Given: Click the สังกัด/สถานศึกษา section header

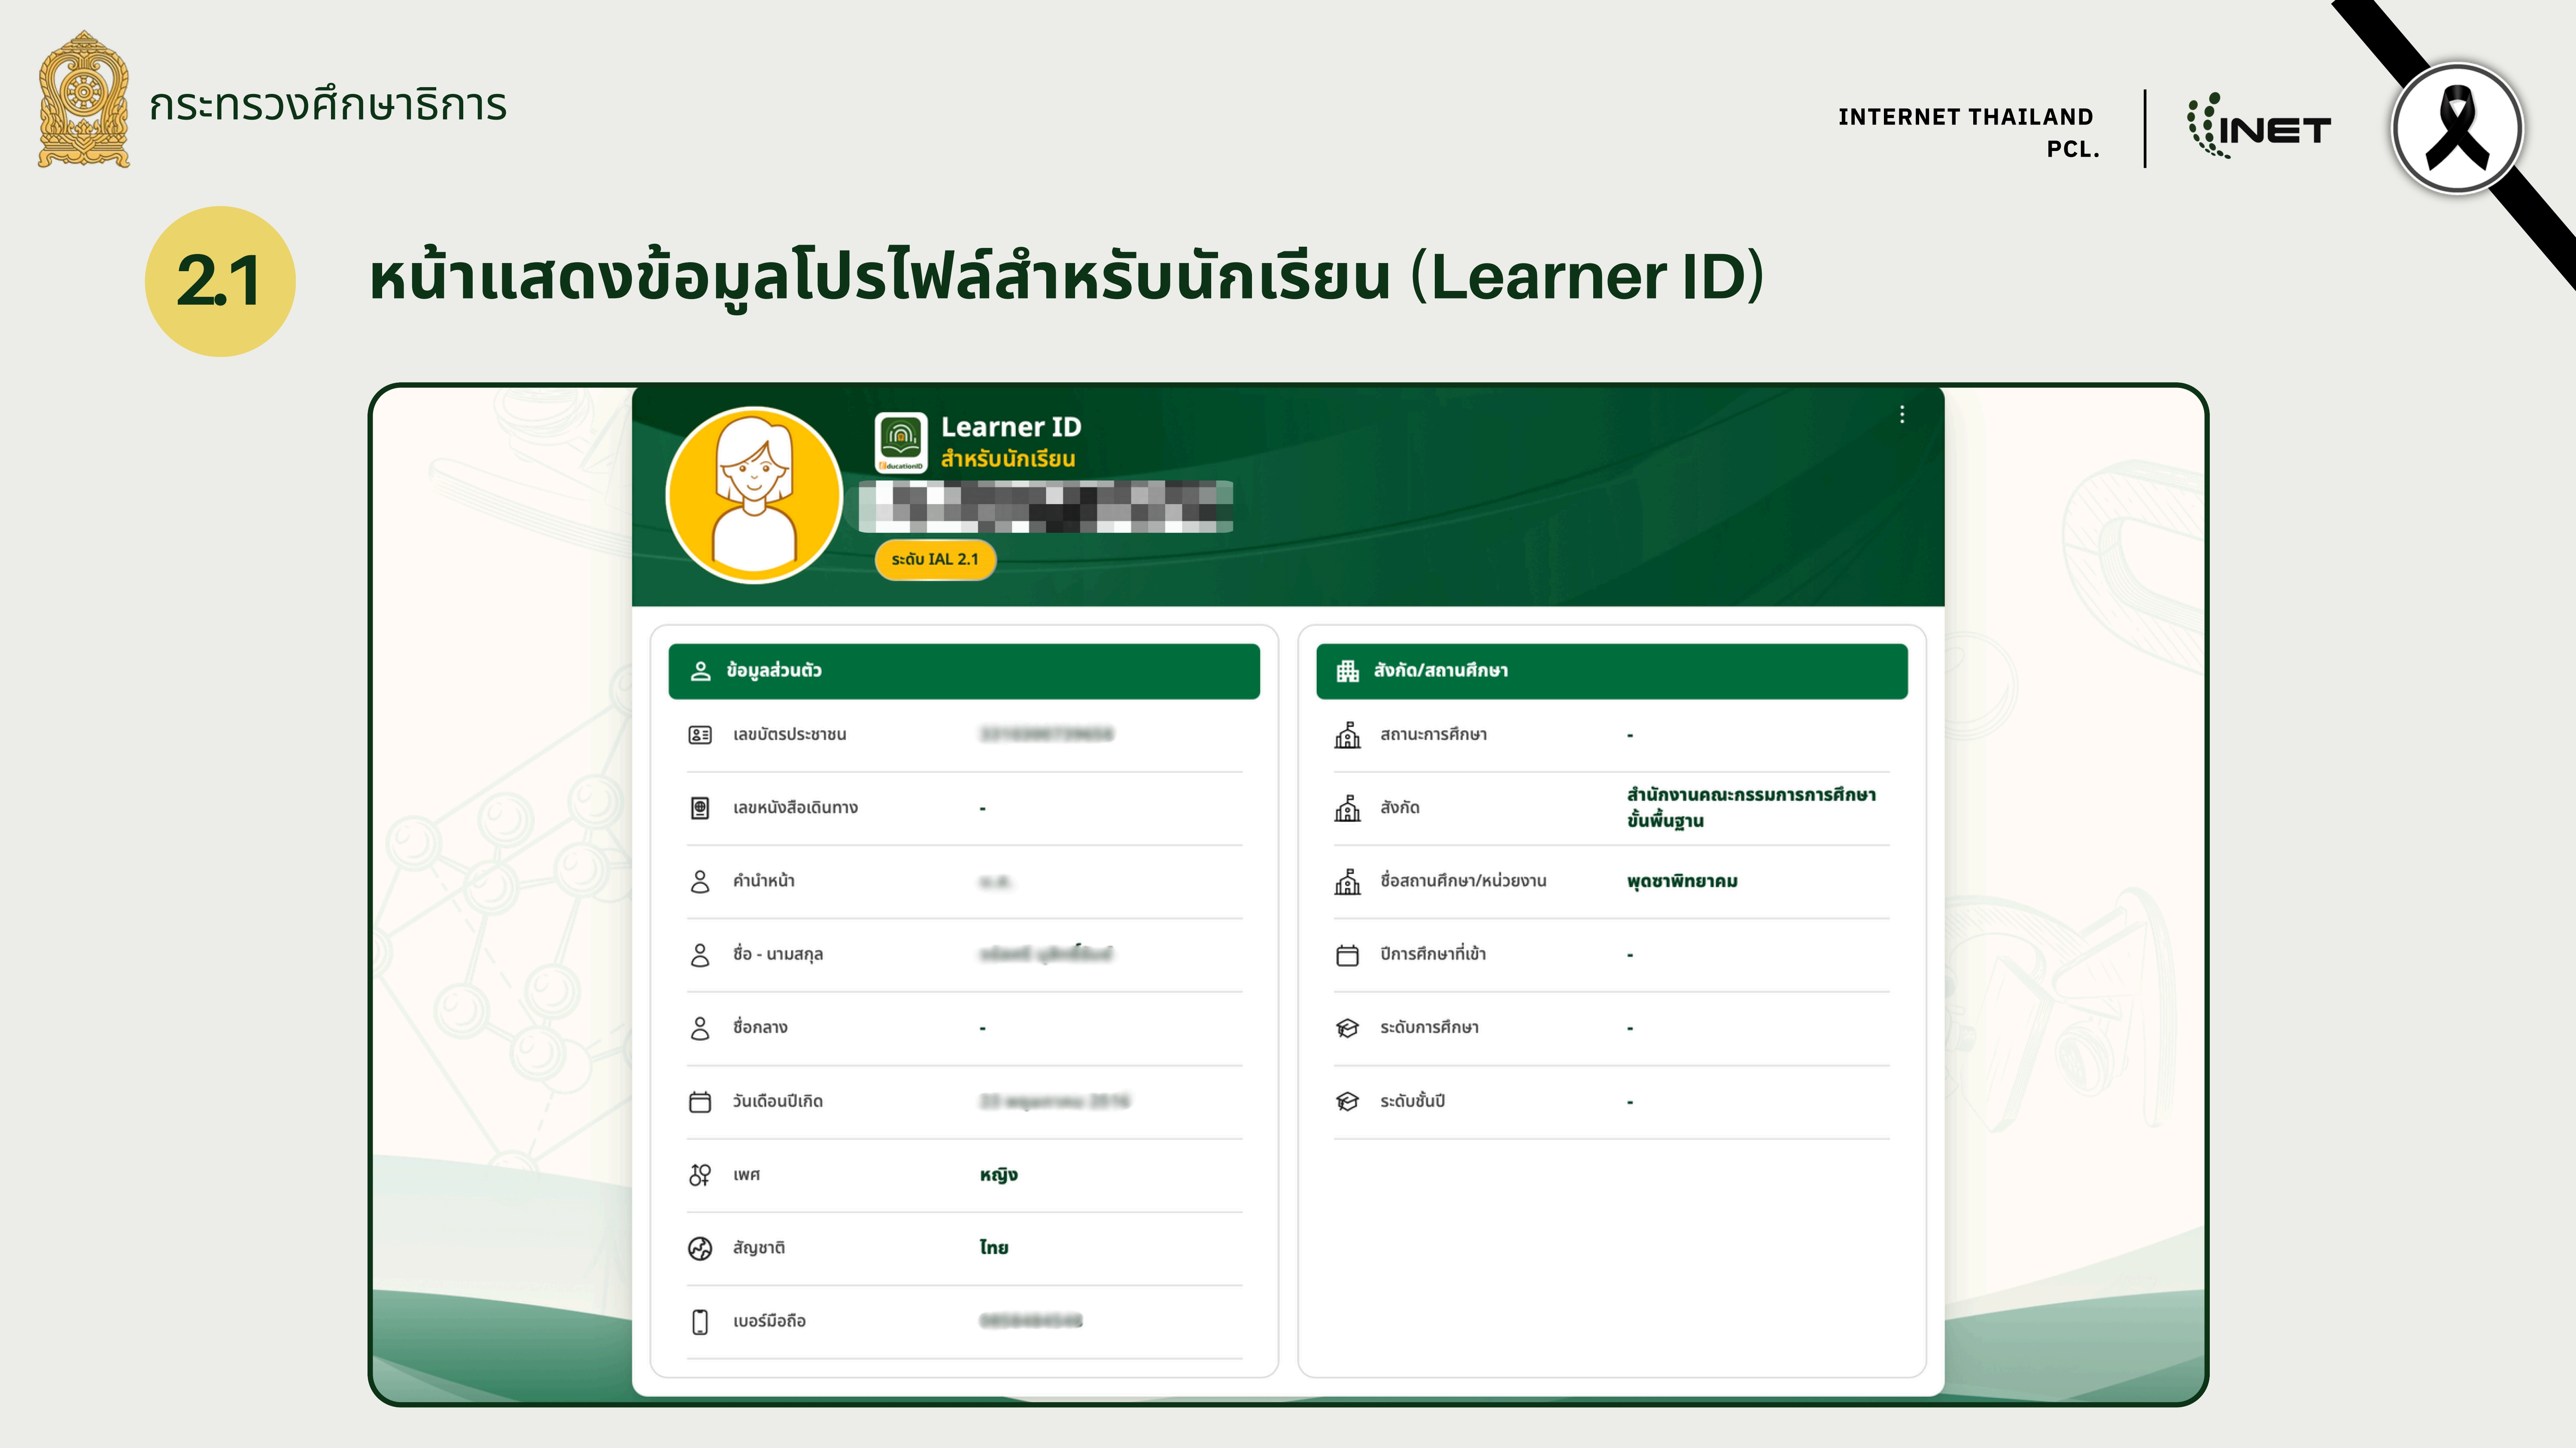Looking at the screenshot, I should [x=1612, y=671].
